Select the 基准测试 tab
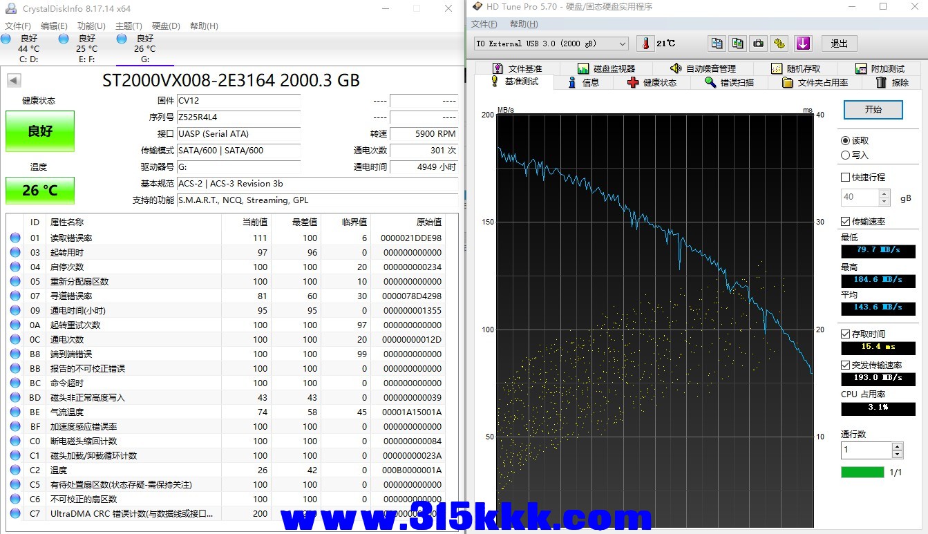The width and height of the screenshot is (928, 534). (x=514, y=82)
